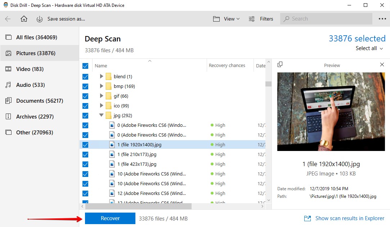Uncheck the blend (1) folder checkbox
Screen dimensions: 390x227
[x=85, y=77]
